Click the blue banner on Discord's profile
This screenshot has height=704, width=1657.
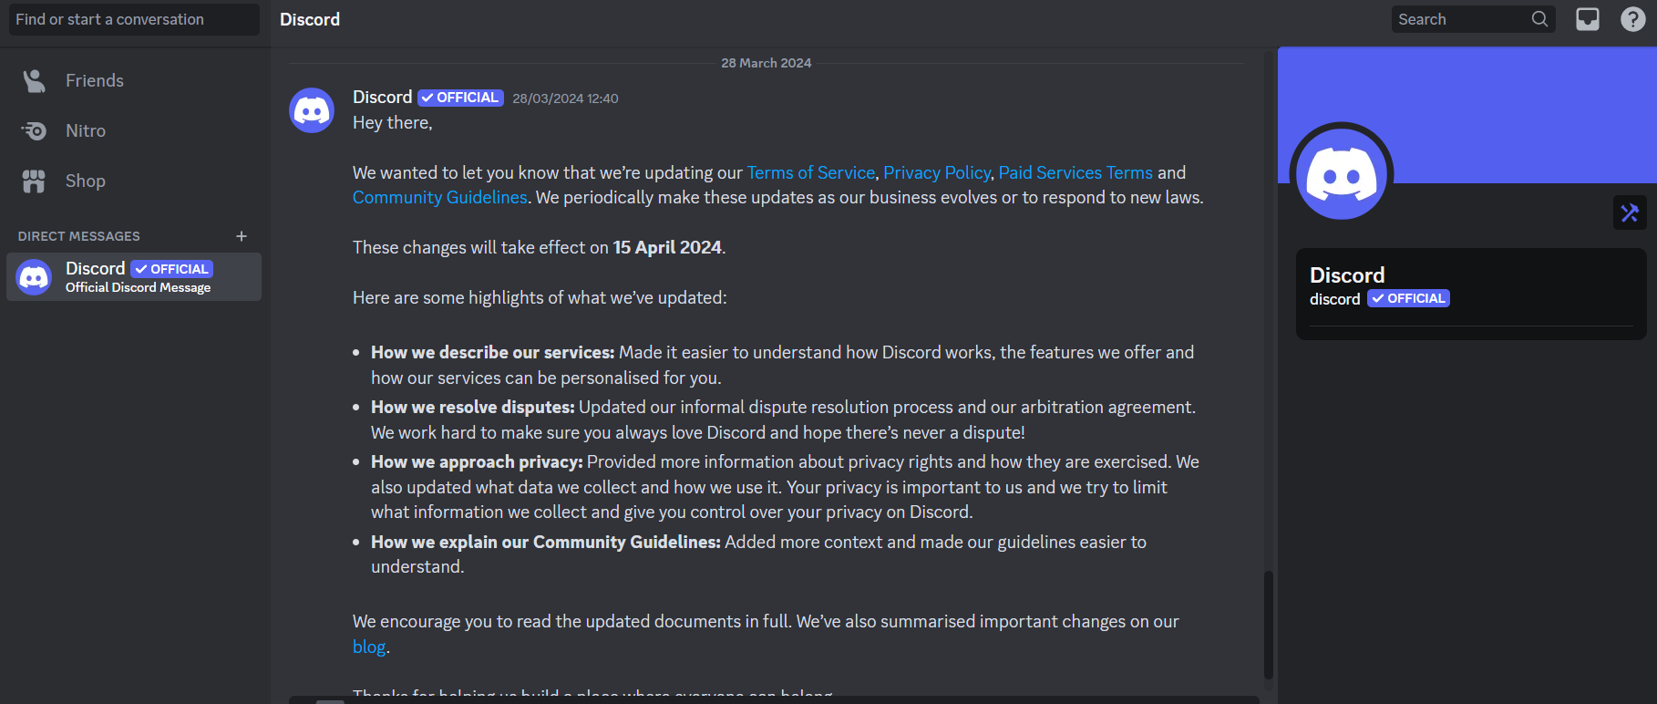(1467, 100)
